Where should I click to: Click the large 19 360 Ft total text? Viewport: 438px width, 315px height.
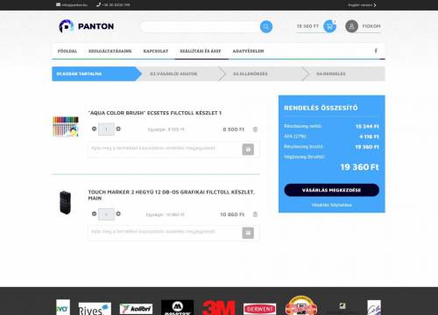[x=359, y=167]
